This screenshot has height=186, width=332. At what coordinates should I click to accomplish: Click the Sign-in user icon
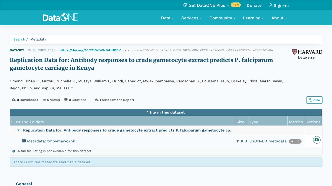[271, 5]
